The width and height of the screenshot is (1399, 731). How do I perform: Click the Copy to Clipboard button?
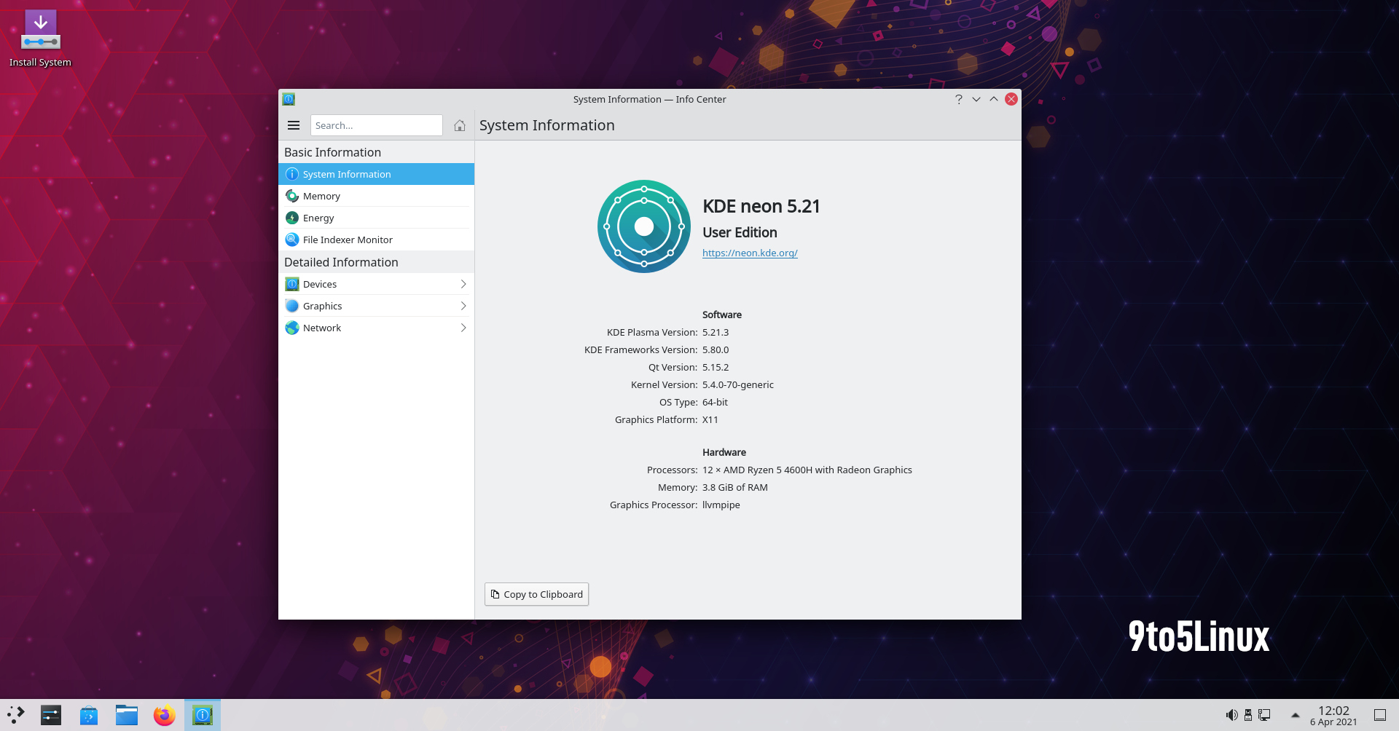click(x=536, y=594)
